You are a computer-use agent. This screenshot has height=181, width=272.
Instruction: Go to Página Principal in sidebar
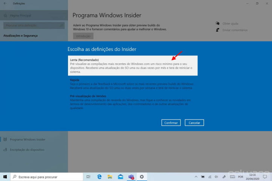click(22, 15)
